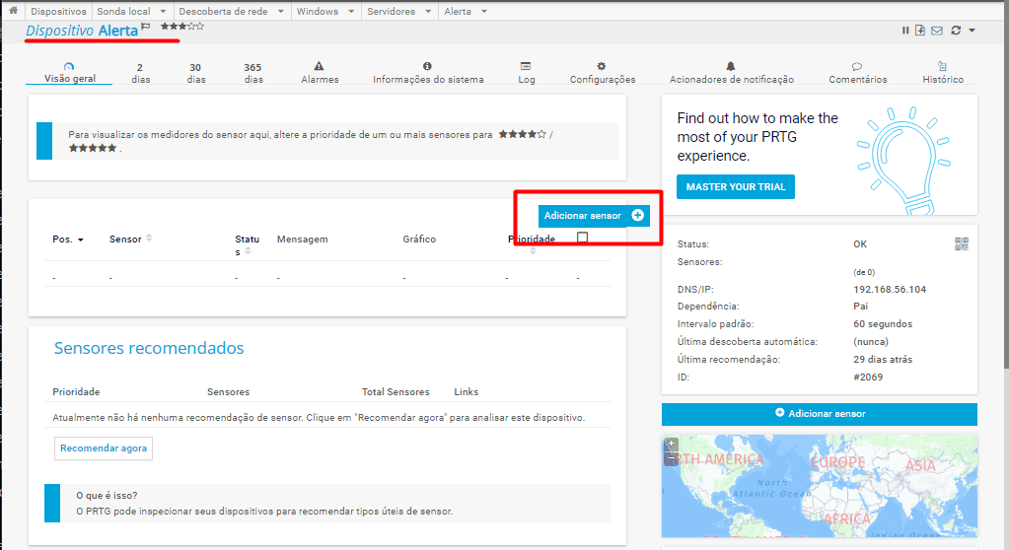Expand the Alerta breadcrumb dropdown arrow
This screenshot has height=550, width=1009.
tap(484, 12)
